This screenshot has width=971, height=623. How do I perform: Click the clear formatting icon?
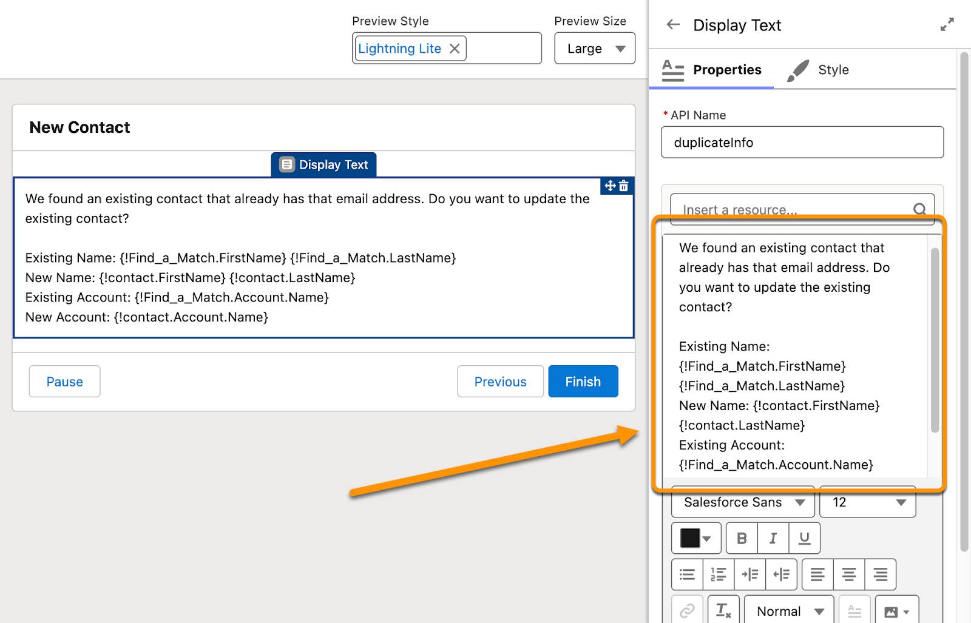723,610
